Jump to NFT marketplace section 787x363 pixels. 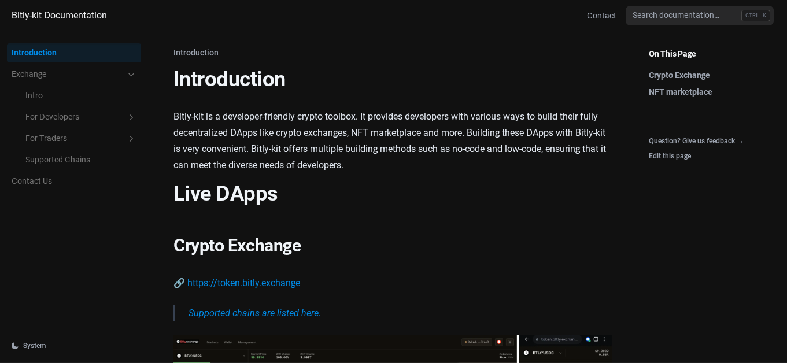pos(680,92)
